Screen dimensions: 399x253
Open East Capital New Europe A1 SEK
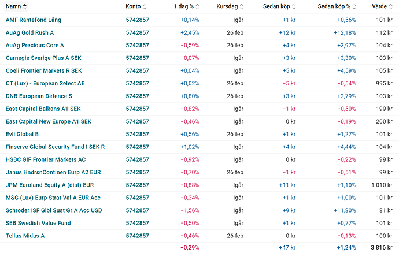[x=49, y=121]
